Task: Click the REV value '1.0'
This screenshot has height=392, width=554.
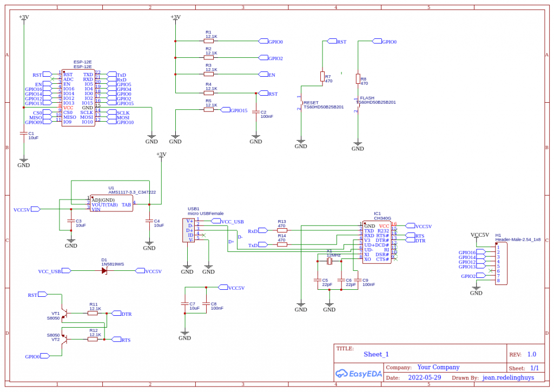Action: point(532,354)
